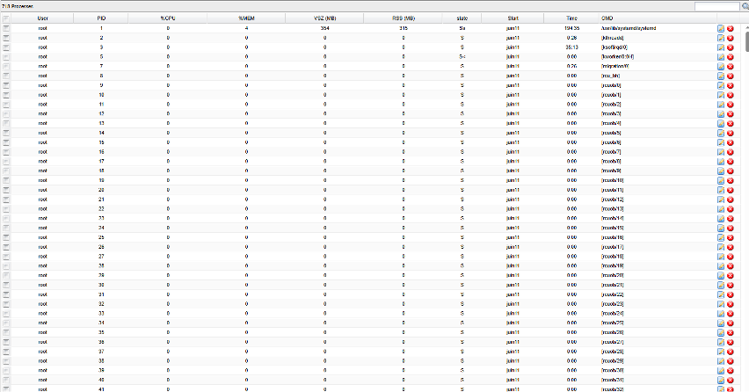The image size is (749, 392).
Task: Select the checkbox for PID 10 row
Action: (7, 95)
